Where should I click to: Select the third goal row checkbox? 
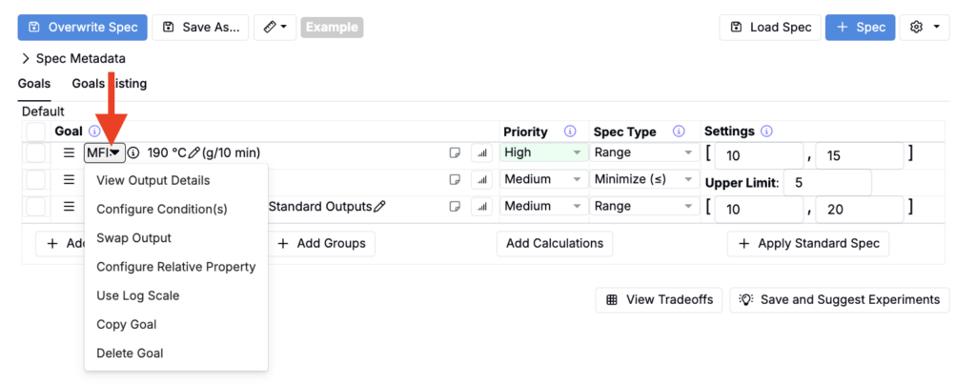(35, 206)
